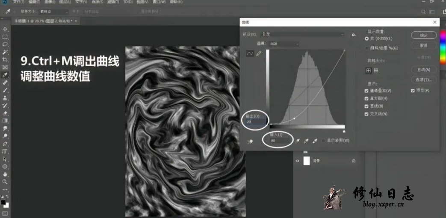Open the 取样大小 sample size dropdown
The image size is (446, 218).
pos(54,12)
